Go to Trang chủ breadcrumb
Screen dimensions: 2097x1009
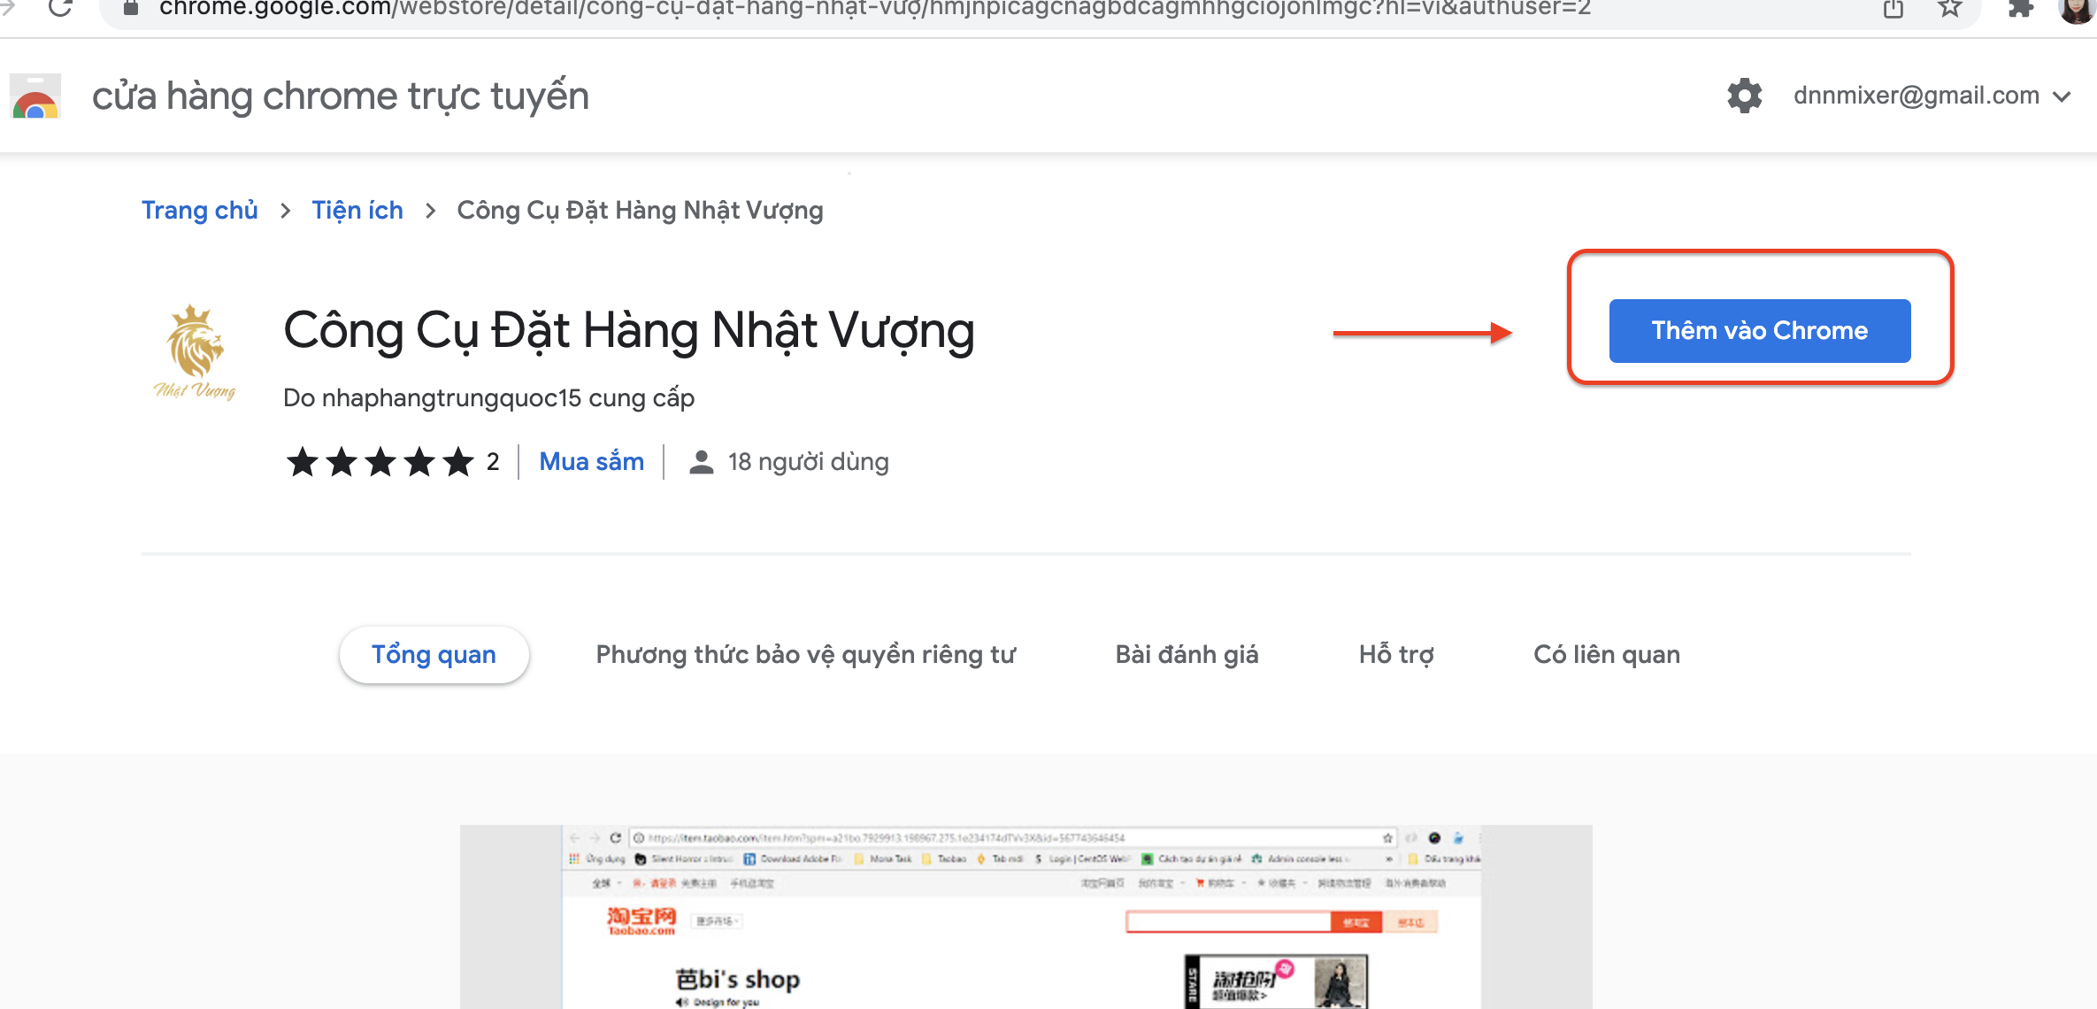click(200, 211)
